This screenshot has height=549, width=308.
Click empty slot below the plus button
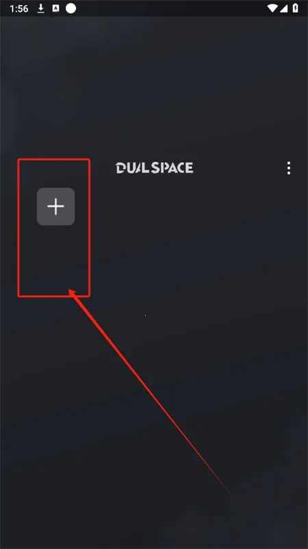click(x=54, y=261)
